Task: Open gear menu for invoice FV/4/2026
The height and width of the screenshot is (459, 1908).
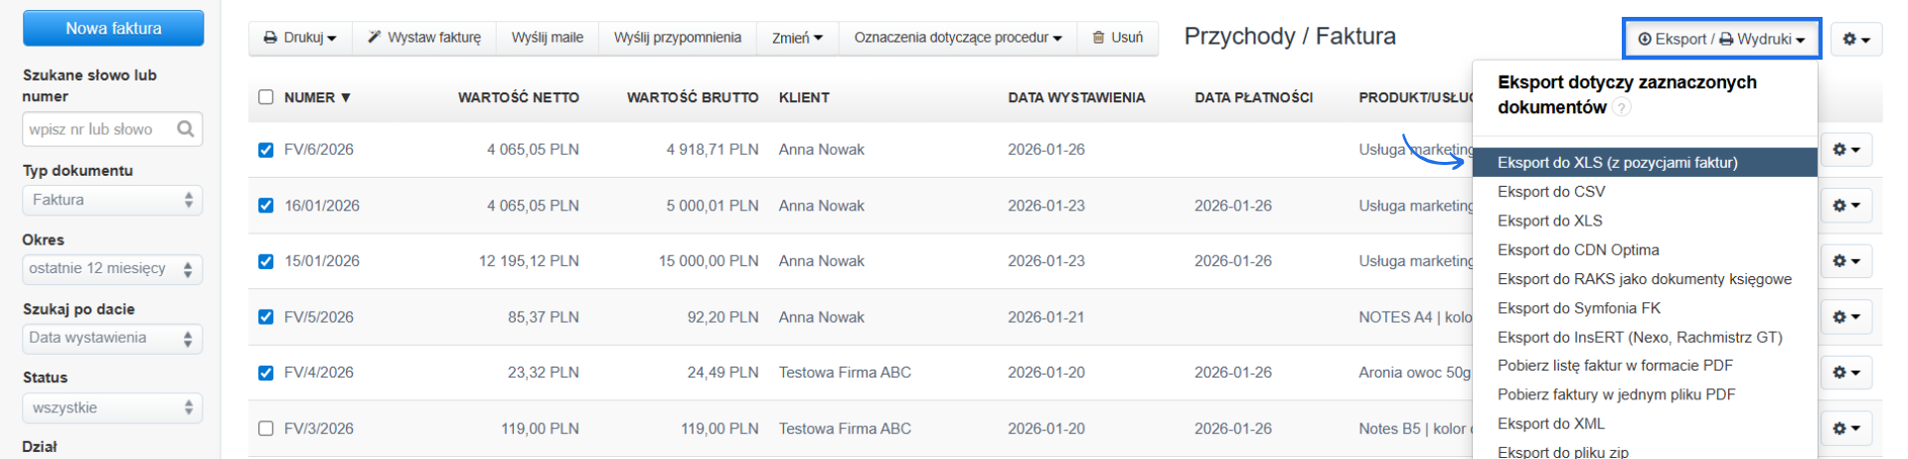Action: tap(1846, 373)
